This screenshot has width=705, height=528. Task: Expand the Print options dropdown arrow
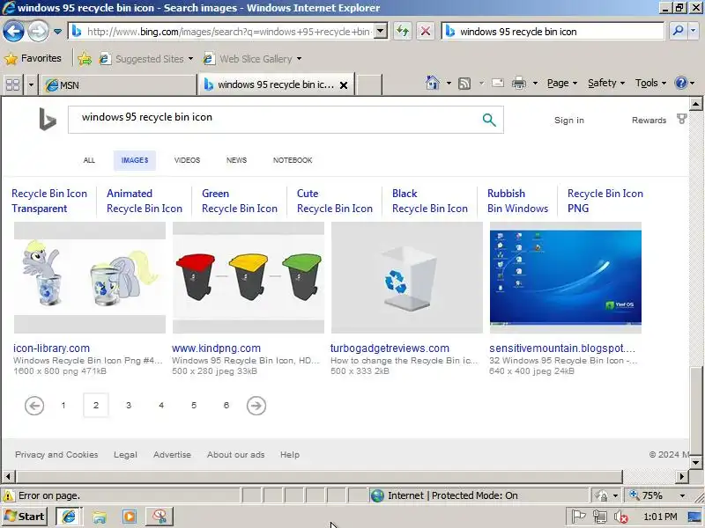pyautogui.click(x=535, y=83)
